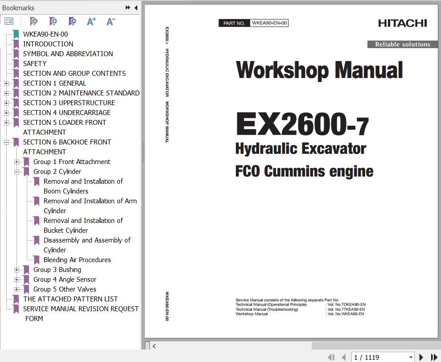Click the delete bookmark icon
Viewport: 441px width, 362px height.
[x=33, y=21]
